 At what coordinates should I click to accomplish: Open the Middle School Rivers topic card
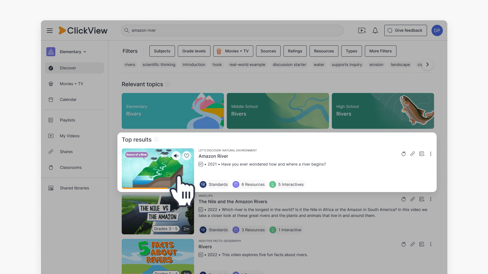(x=278, y=111)
